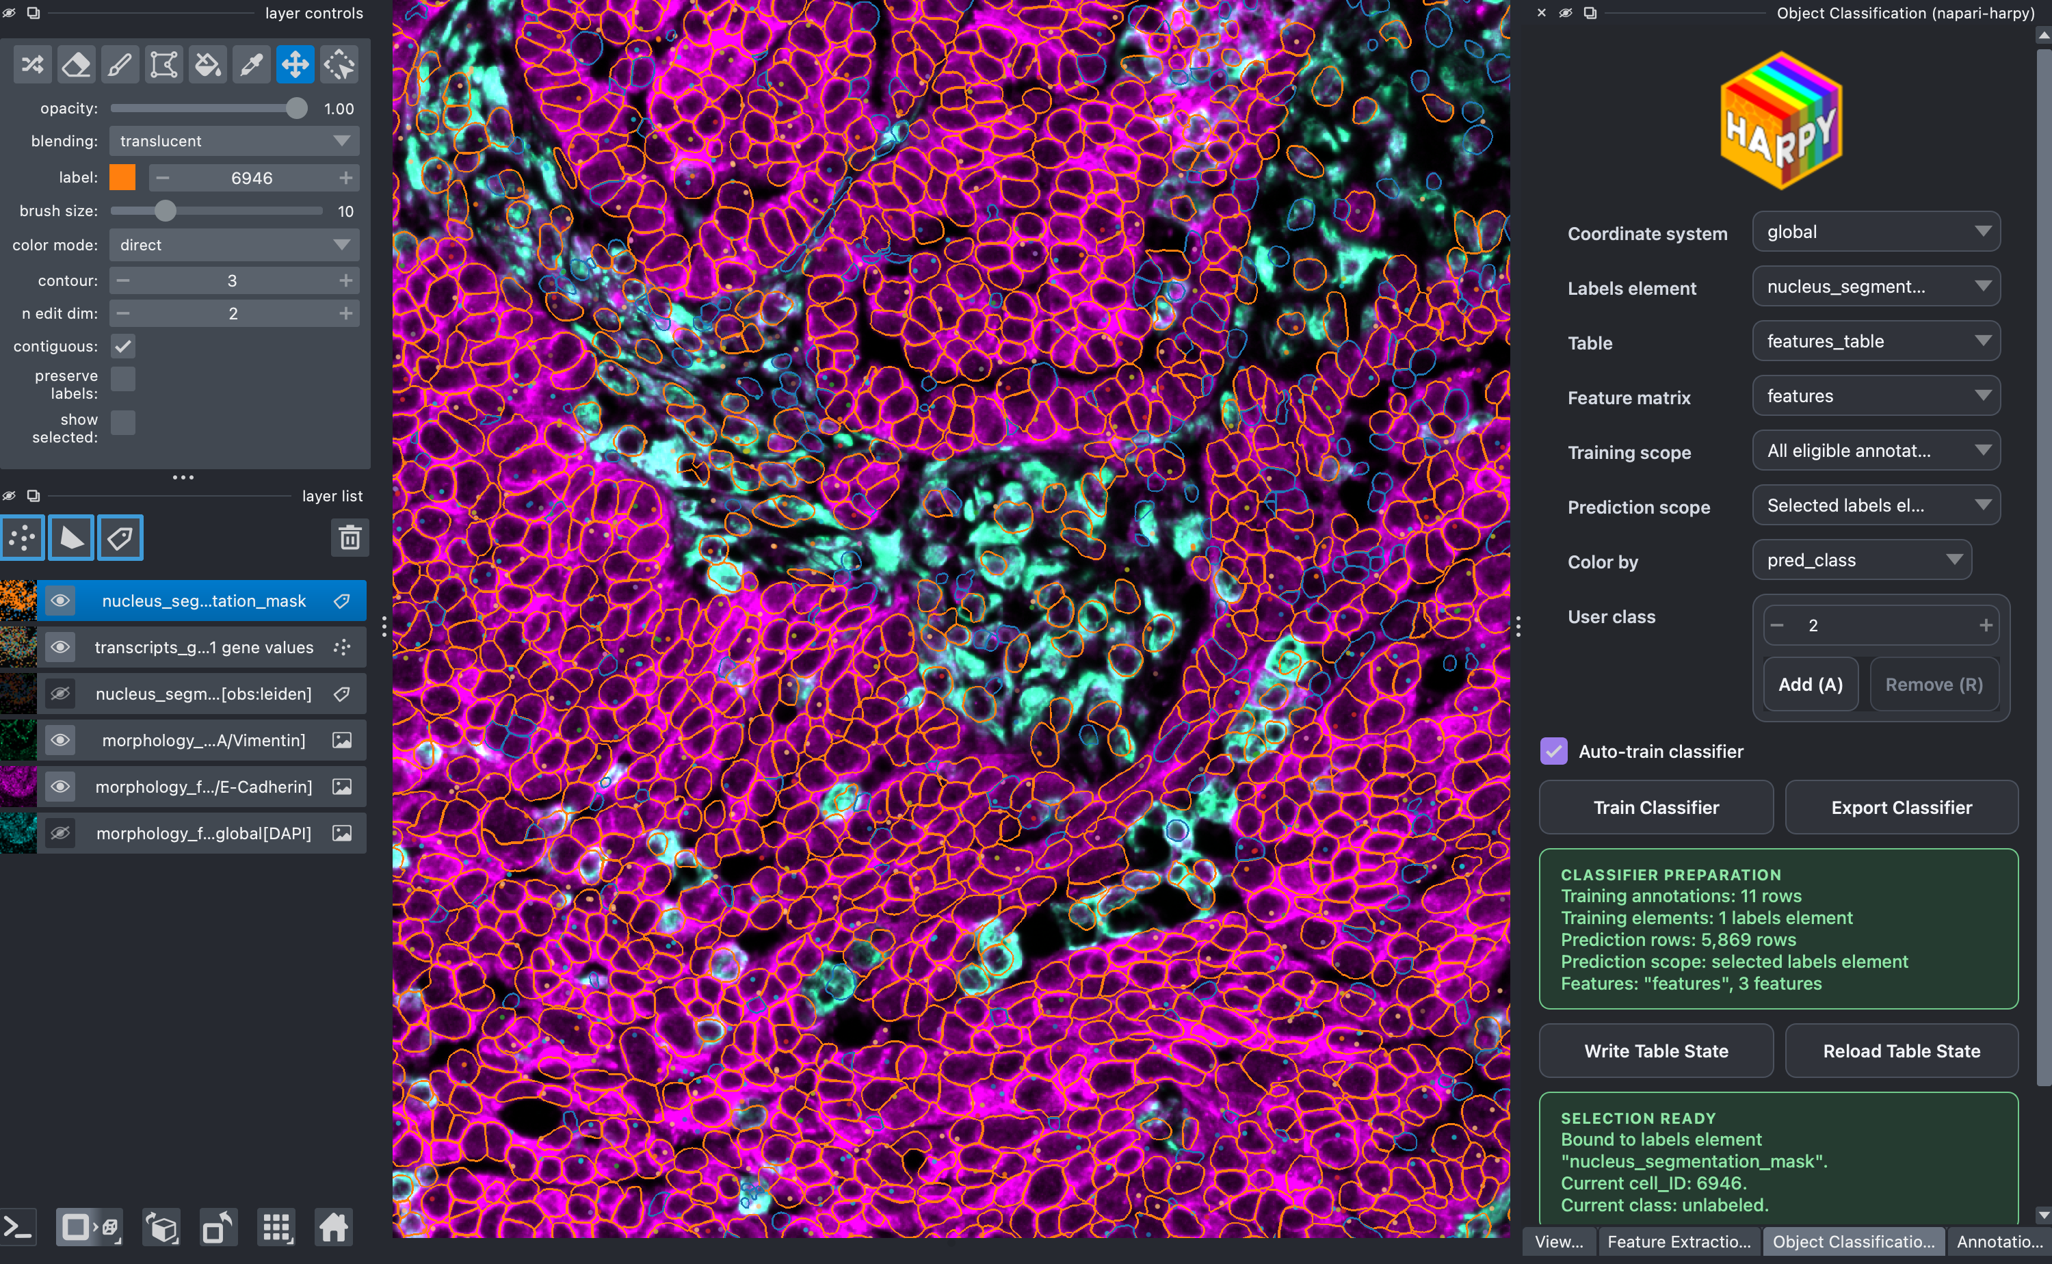This screenshot has height=1264, width=2052.
Task: Create a new points layer
Action: click(23, 538)
